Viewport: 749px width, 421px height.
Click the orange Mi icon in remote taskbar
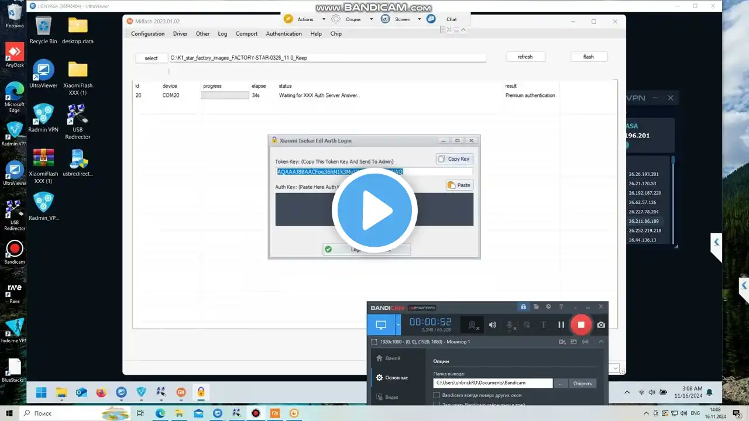[181, 392]
